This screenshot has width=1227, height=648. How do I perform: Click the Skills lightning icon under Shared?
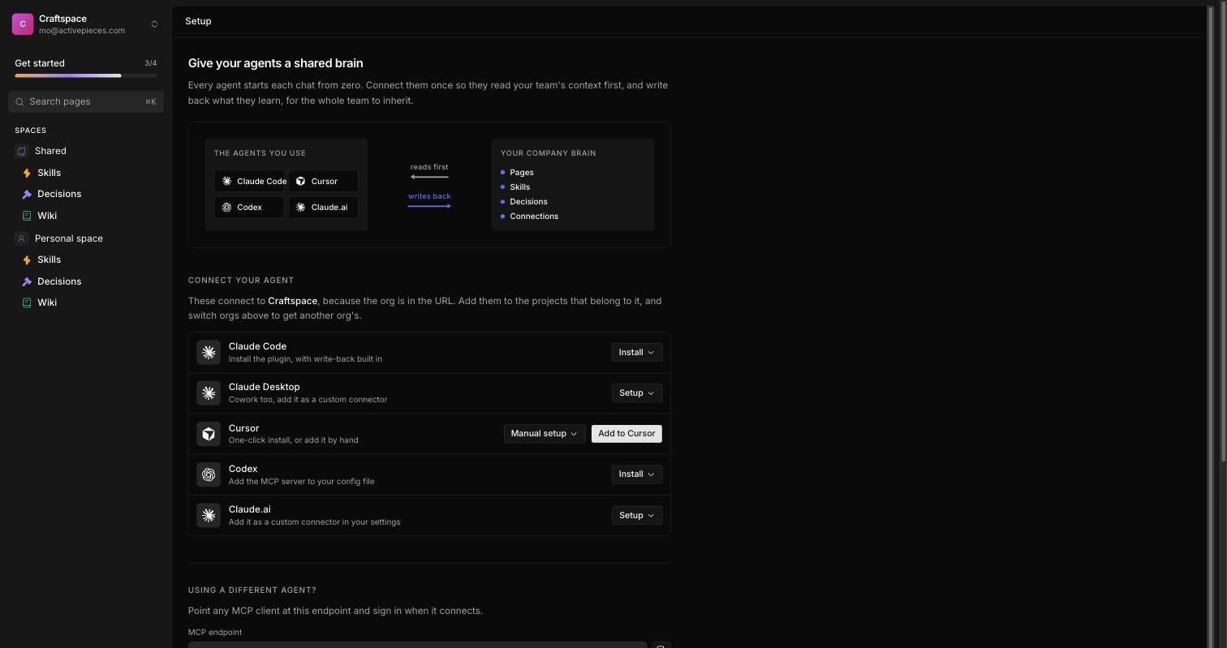pos(27,173)
